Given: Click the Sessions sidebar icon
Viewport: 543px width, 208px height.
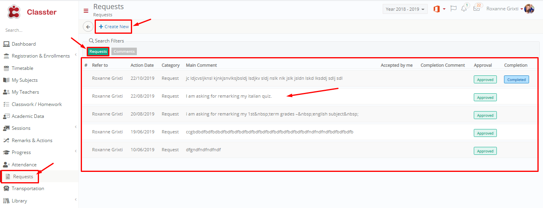Looking at the screenshot, I should (x=6, y=128).
